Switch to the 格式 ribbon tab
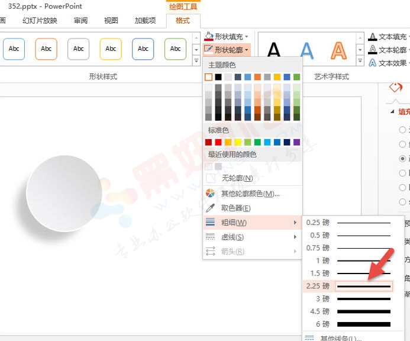Image resolution: width=410 pixels, height=341 pixels. pos(183,21)
